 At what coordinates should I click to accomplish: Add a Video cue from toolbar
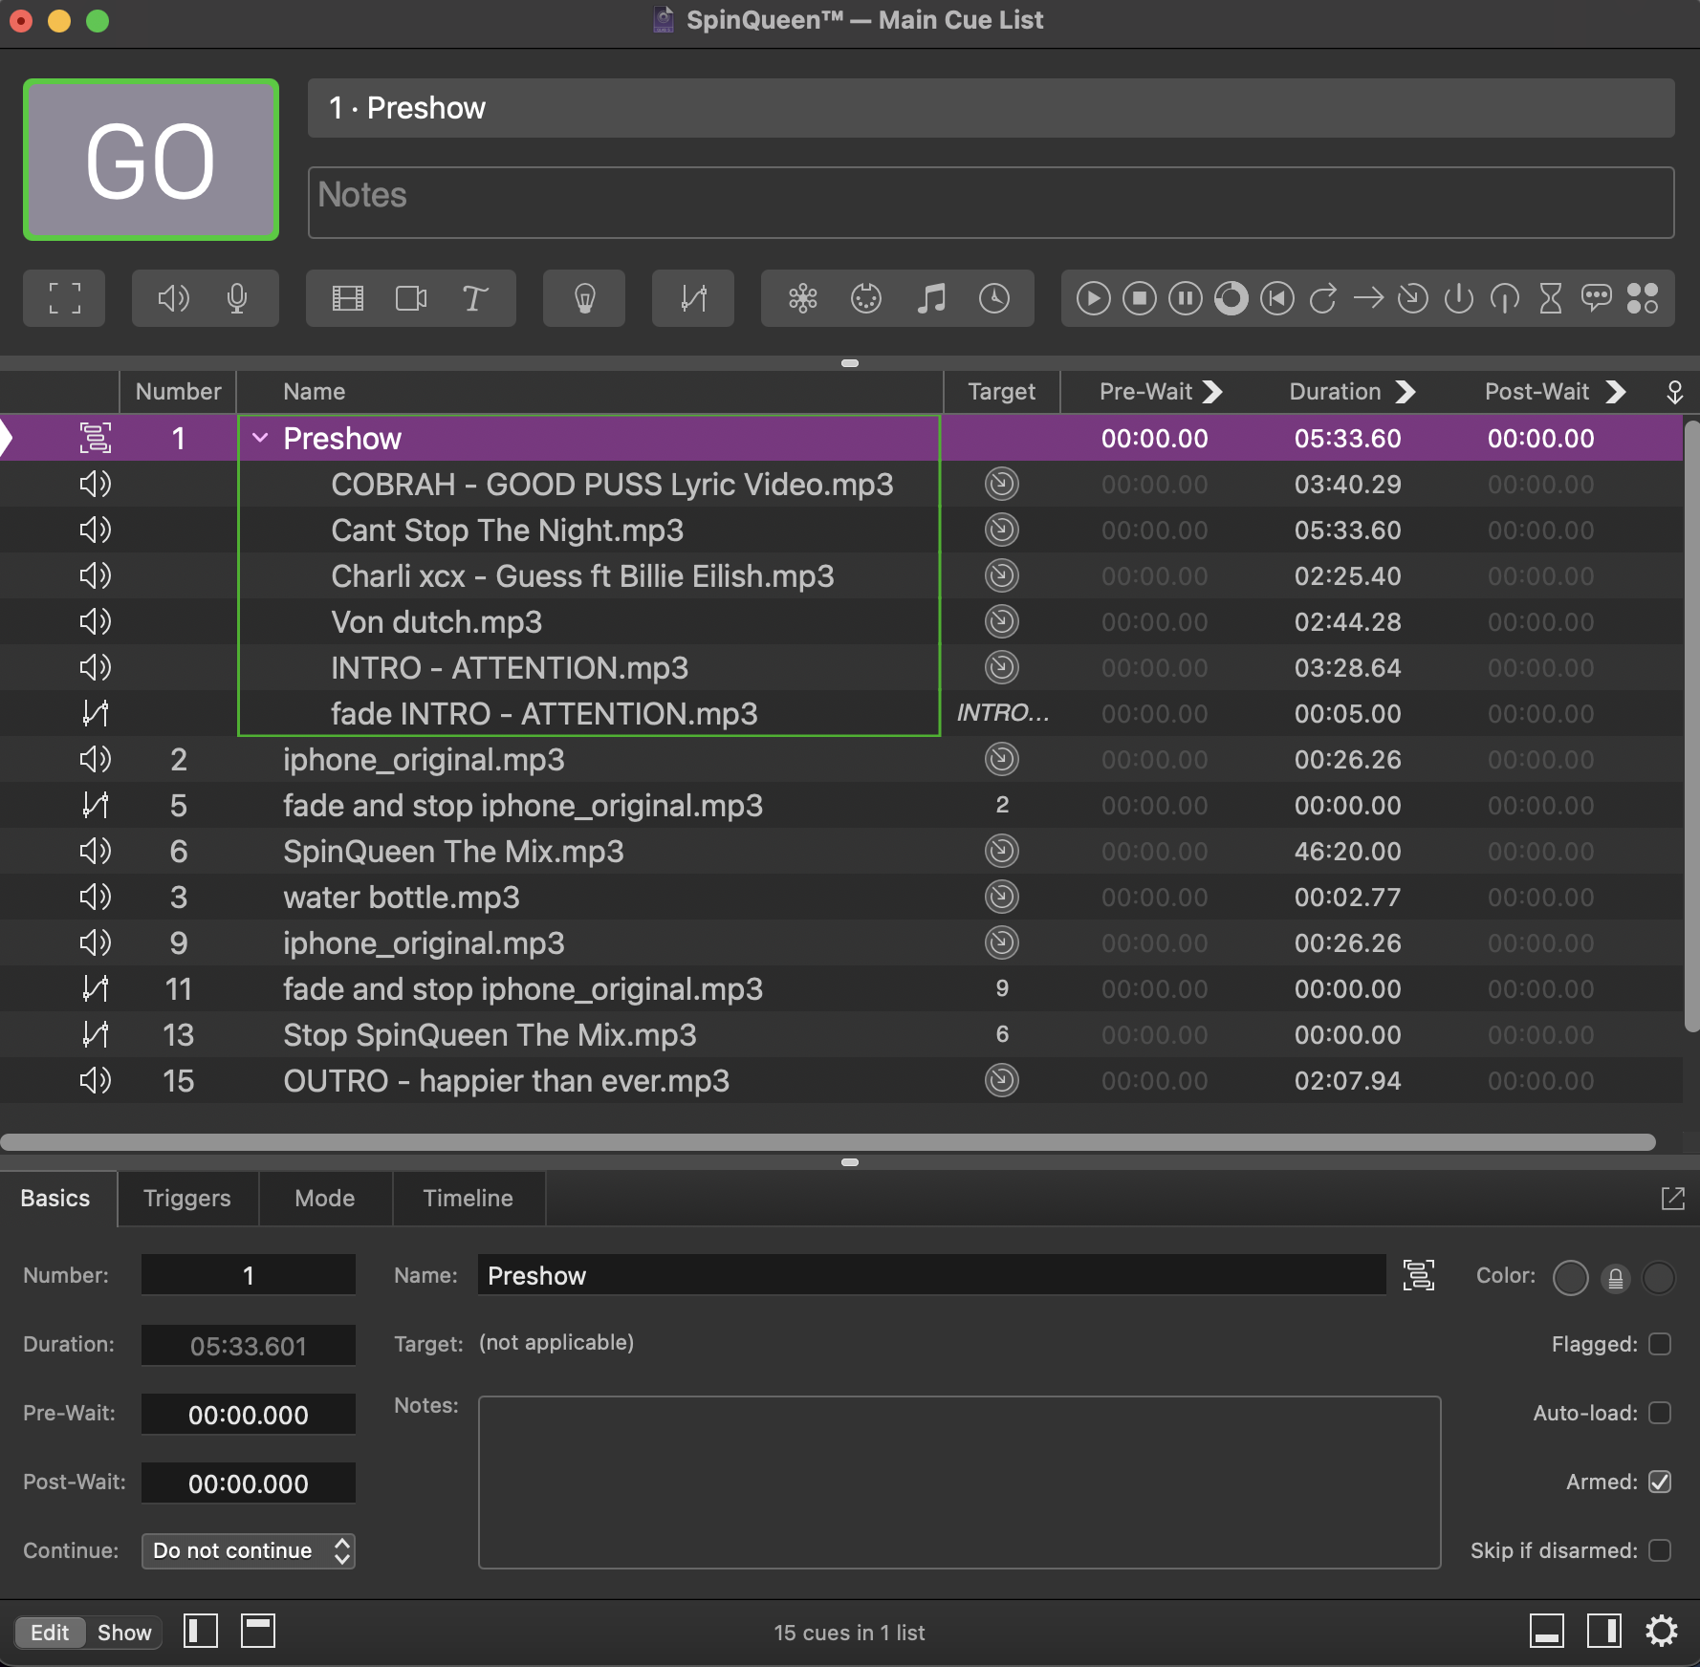coord(347,298)
